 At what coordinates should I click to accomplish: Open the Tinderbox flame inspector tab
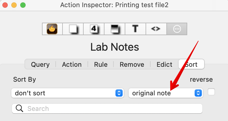click(52, 29)
